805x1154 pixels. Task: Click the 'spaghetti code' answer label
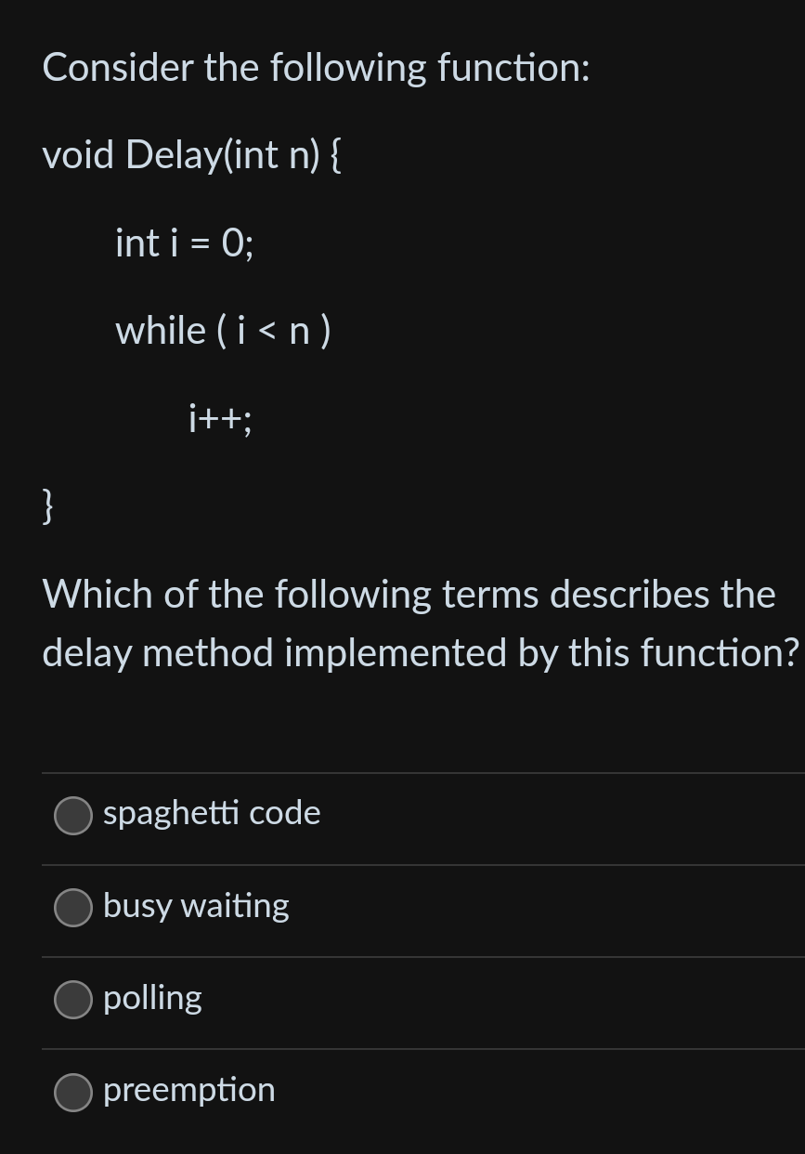(x=211, y=813)
